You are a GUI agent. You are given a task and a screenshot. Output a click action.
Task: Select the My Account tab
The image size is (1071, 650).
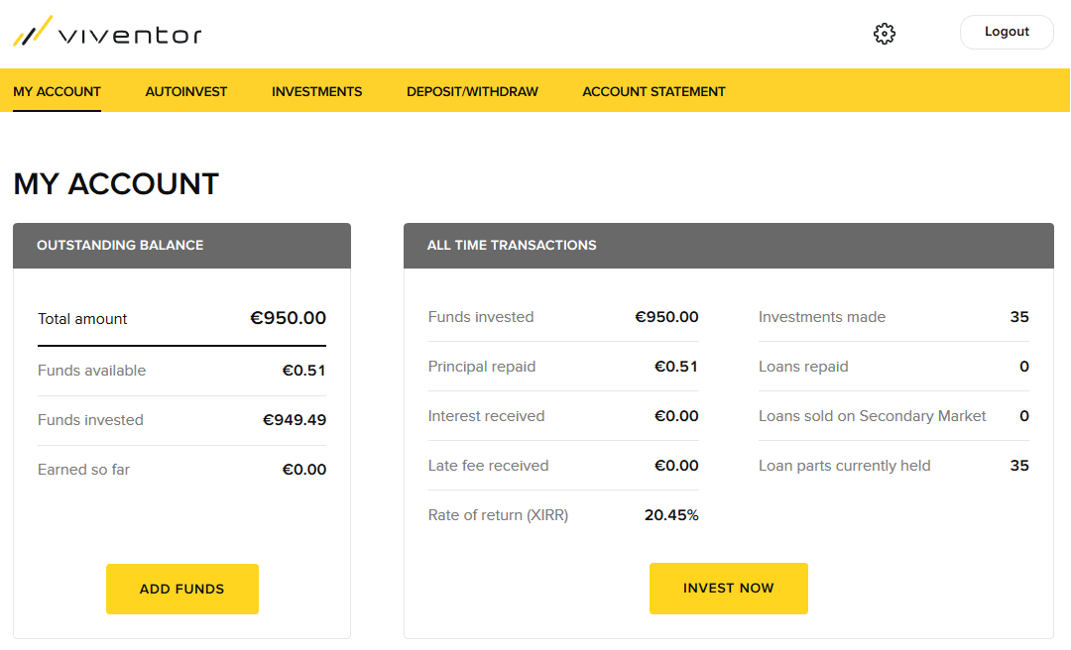57,91
